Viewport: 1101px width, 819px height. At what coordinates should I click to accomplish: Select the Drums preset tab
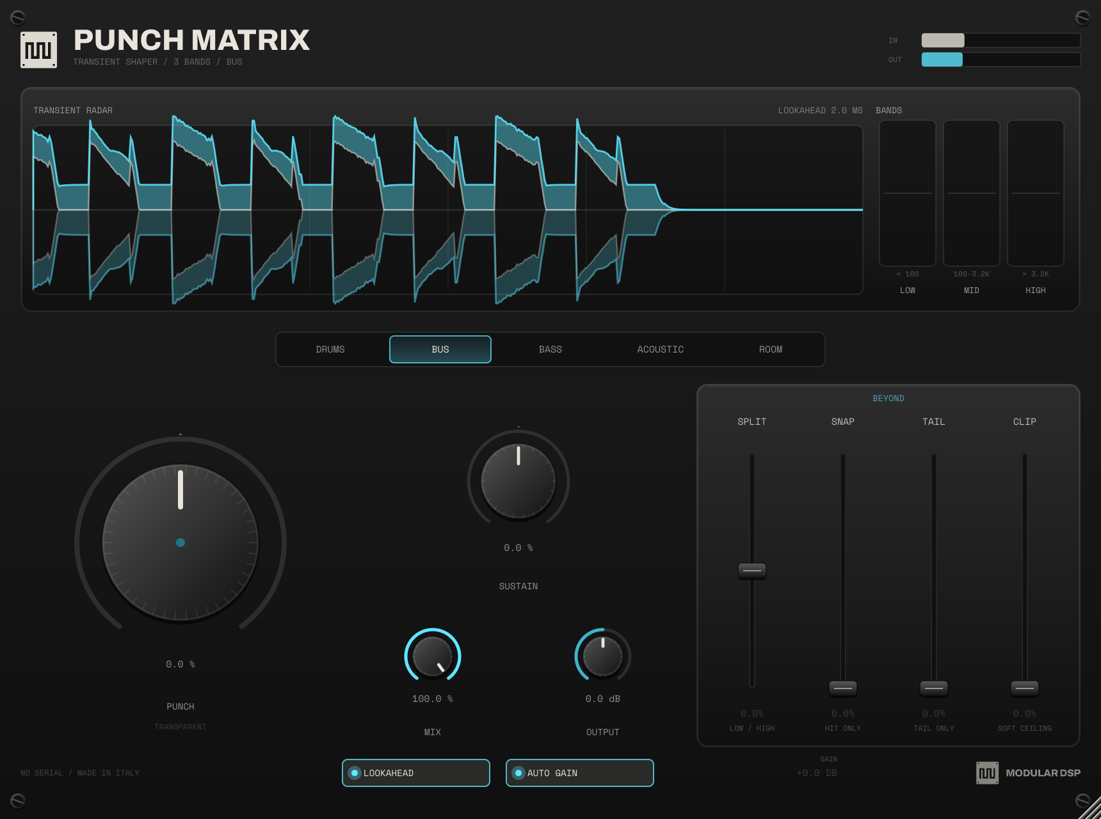click(330, 349)
